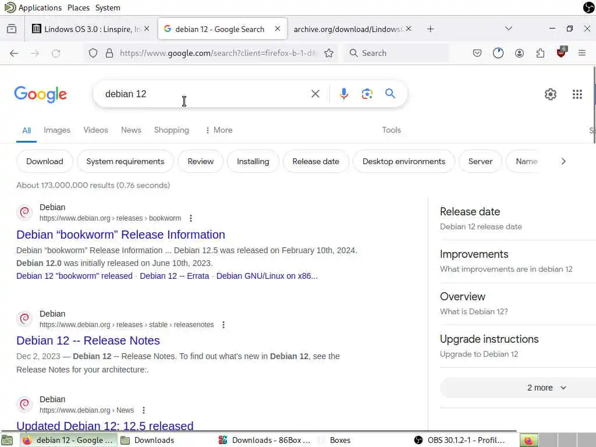Open the list all tabs chevron
596x447 pixels.
(509, 29)
